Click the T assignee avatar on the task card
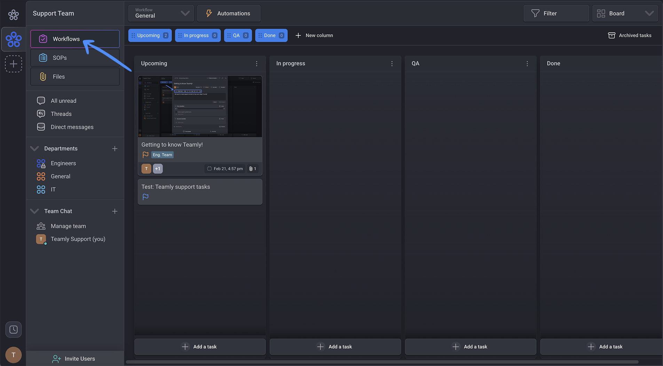 (x=146, y=169)
